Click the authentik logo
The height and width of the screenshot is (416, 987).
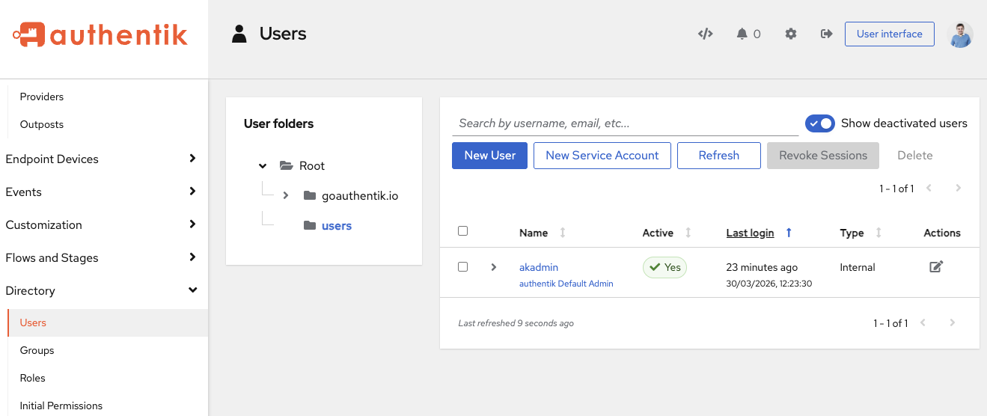pos(100,34)
